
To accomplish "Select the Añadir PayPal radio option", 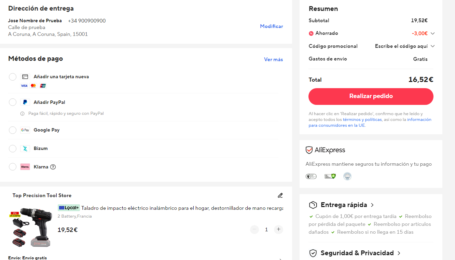I will (x=13, y=102).
